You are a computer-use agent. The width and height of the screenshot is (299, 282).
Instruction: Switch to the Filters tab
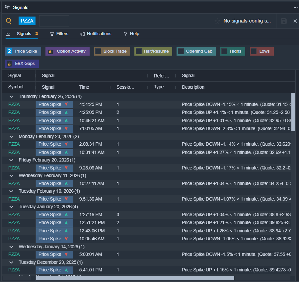(59, 34)
